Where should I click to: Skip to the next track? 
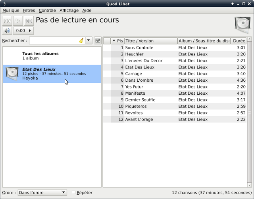[29, 21]
